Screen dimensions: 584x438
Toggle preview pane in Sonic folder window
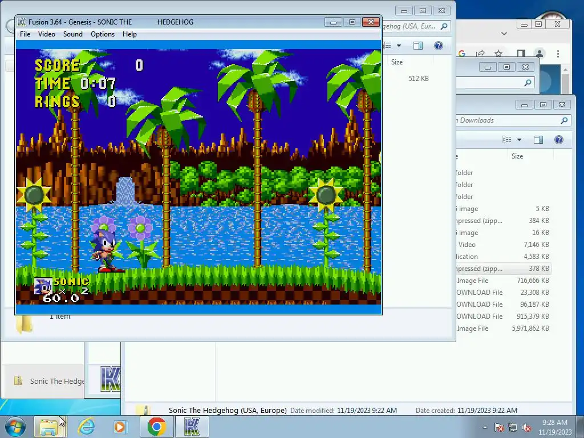(418, 46)
